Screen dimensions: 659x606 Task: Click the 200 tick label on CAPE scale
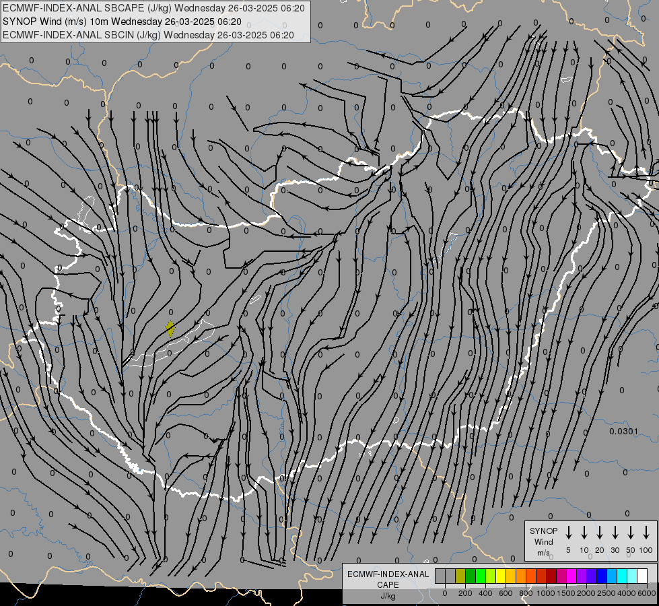465,593
